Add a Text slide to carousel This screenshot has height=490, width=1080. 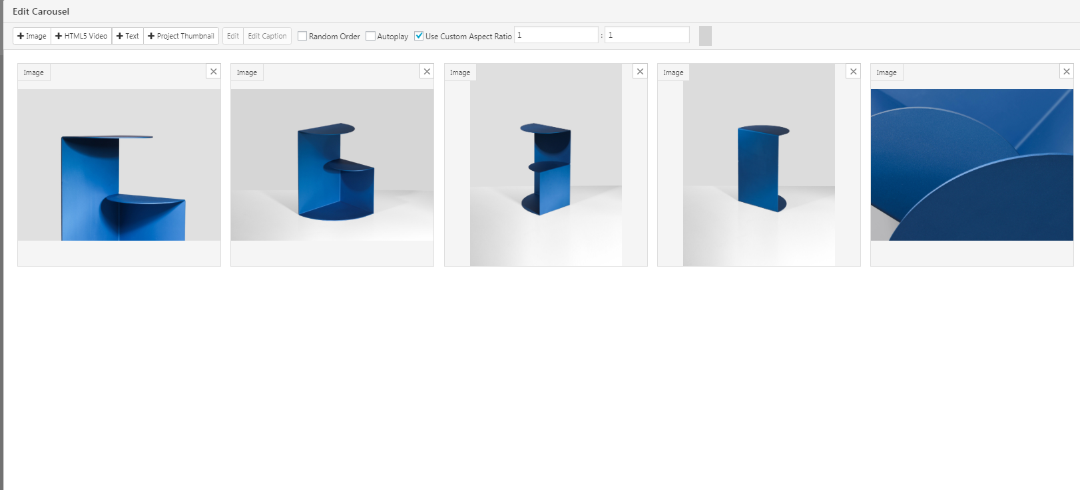[128, 36]
